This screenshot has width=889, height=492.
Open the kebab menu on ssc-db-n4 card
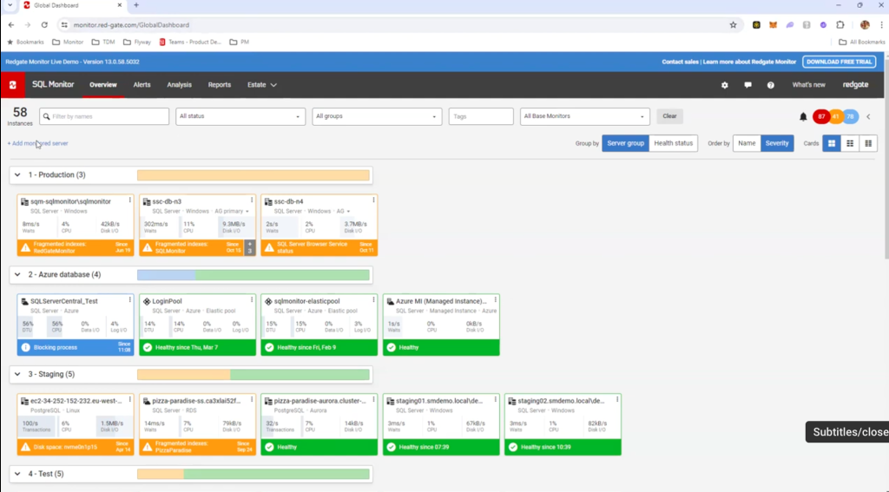(373, 200)
